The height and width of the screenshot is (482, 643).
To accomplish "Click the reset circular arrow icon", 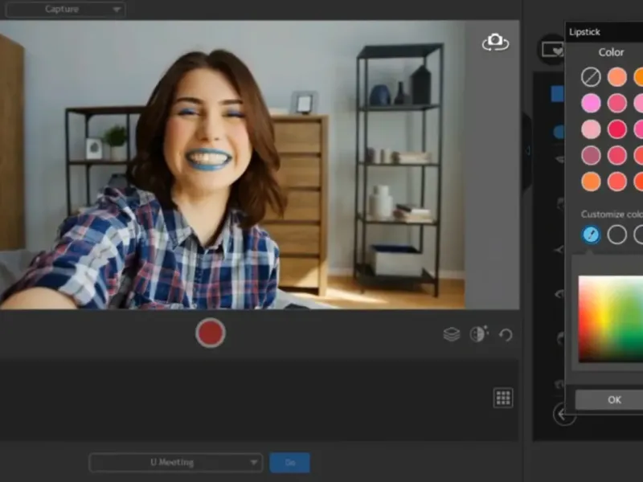I will [x=506, y=334].
